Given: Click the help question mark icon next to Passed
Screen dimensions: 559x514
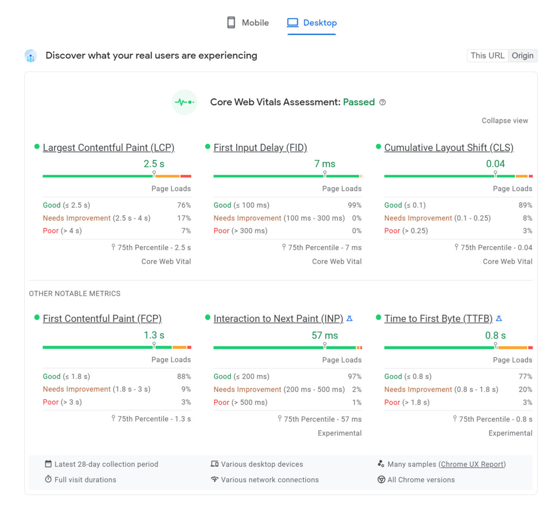Looking at the screenshot, I should point(382,102).
